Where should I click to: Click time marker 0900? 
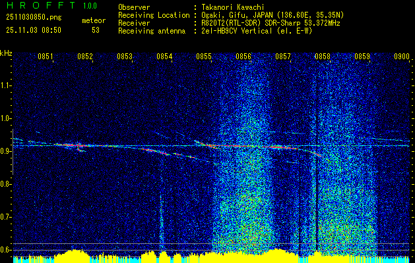tap(402, 56)
